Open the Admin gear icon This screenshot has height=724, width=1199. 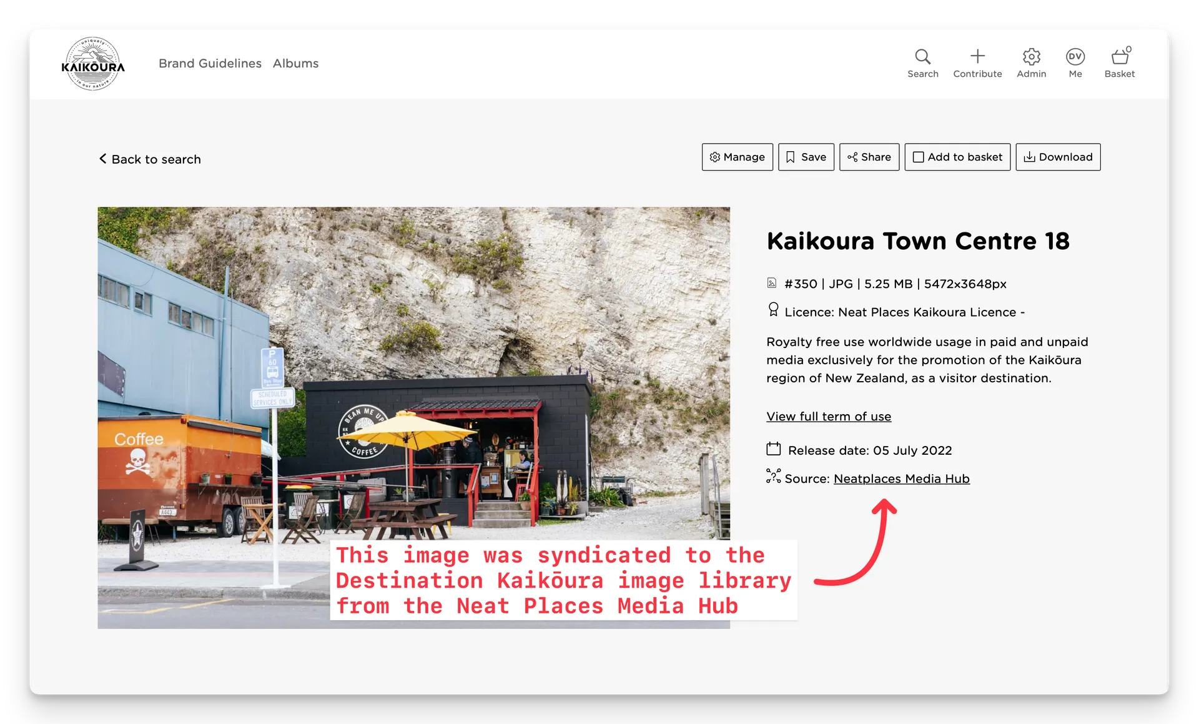(1031, 57)
